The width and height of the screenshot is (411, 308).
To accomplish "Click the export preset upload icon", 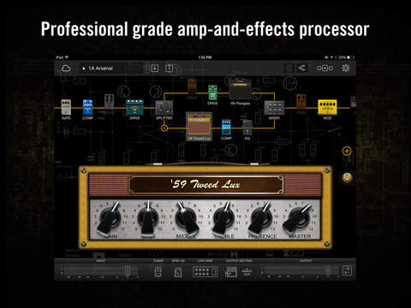I will click(x=169, y=68).
